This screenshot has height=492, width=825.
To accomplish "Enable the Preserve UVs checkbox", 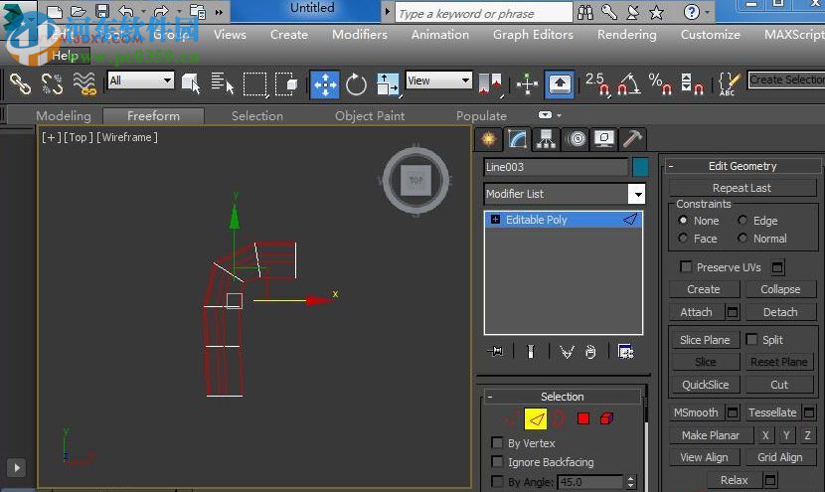I will (686, 266).
